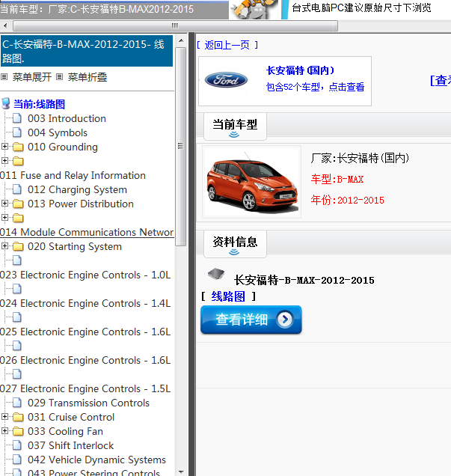Select the 资料信息 tab
Screen dimensions: 451x476
point(235,244)
